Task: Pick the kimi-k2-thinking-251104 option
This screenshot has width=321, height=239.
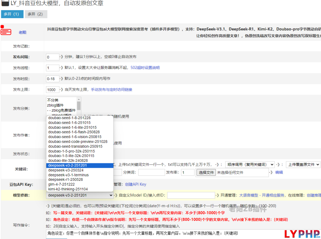Action: point(68,189)
